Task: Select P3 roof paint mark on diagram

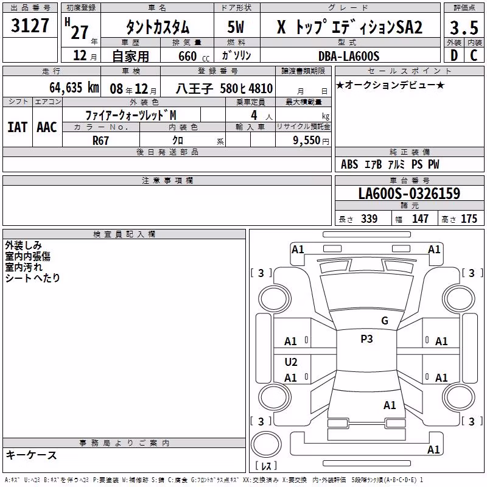Action: 366,339
